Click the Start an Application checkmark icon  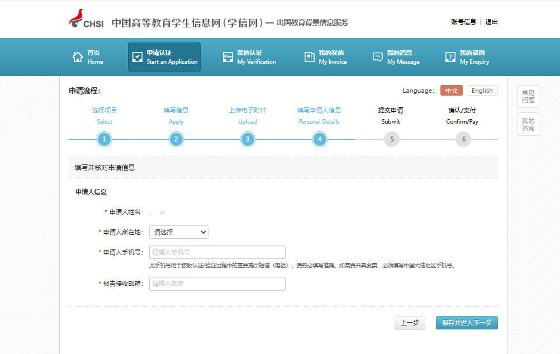pyautogui.click(x=137, y=57)
